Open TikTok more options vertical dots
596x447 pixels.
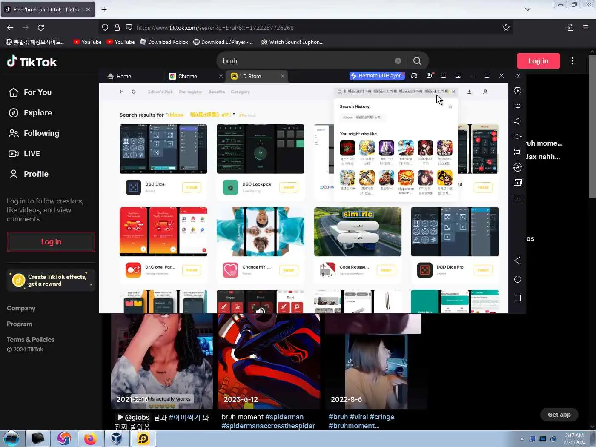pyautogui.click(x=573, y=61)
